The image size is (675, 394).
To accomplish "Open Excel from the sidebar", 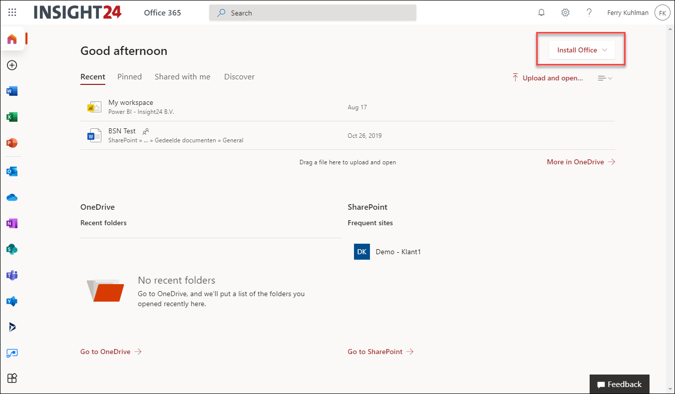I will click(x=12, y=117).
